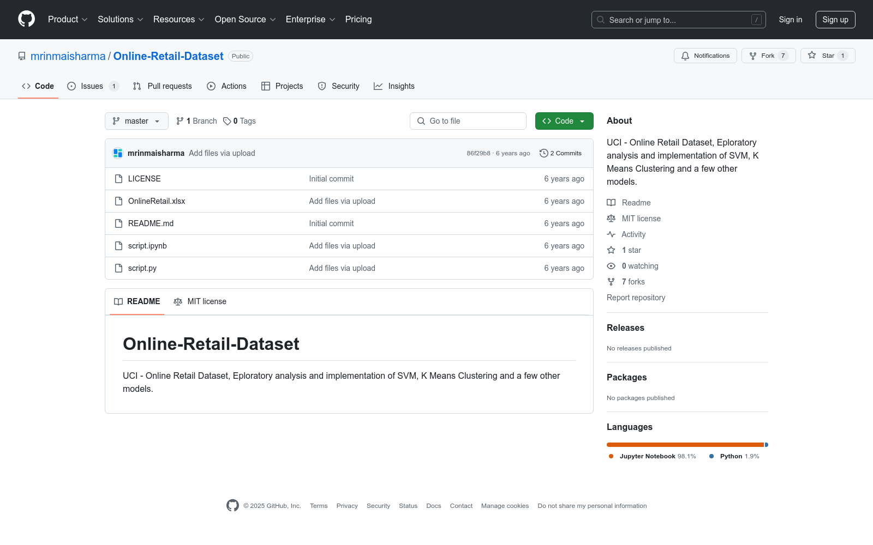
Task: Focus the Search or jump to field
Action: (x=679, y=20)
